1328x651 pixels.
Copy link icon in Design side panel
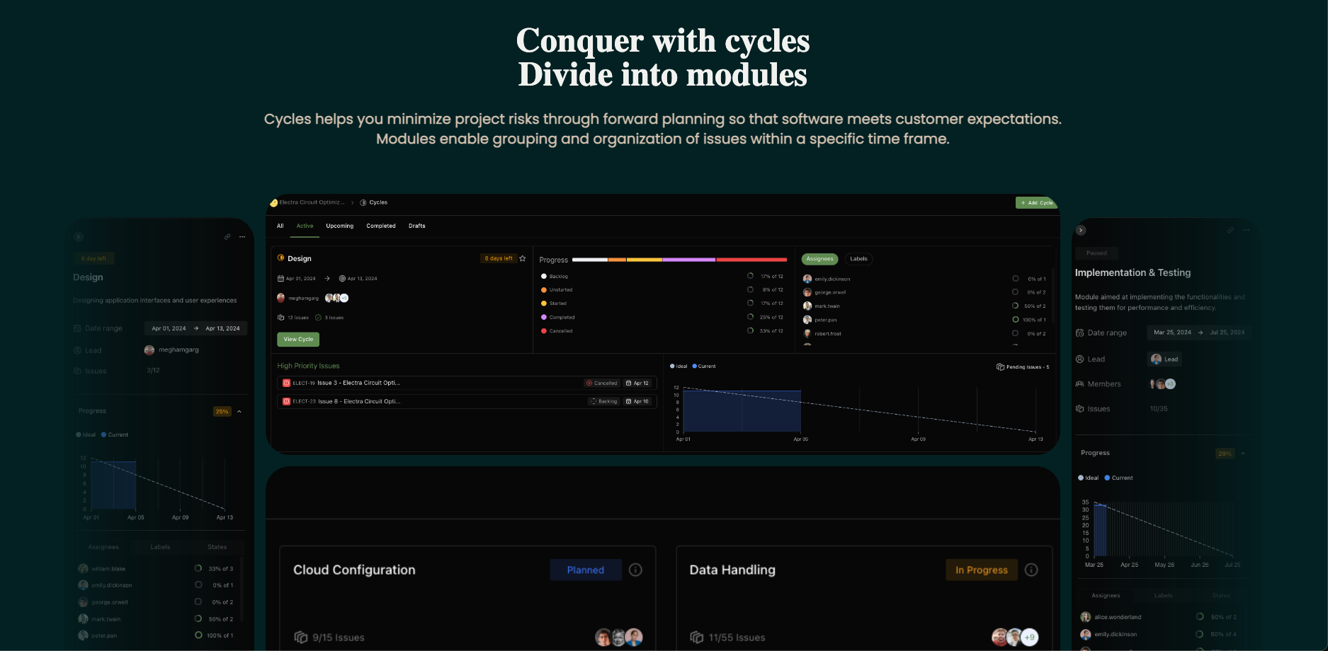pos(227,237)
